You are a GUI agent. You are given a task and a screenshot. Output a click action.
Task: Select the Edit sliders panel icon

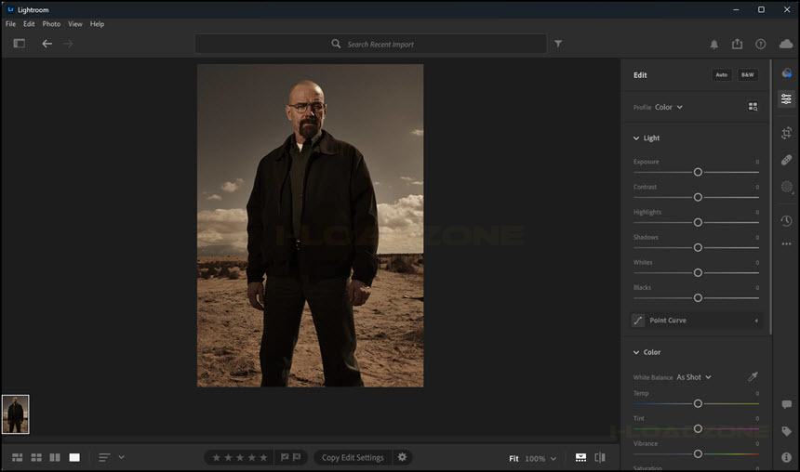(787, 98)
